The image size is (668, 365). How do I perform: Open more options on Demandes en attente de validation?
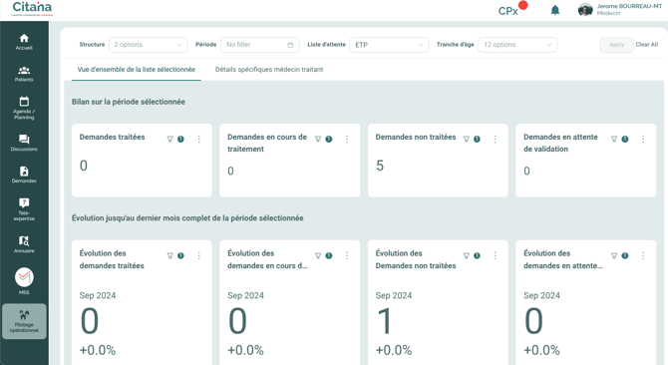point(643,139)
